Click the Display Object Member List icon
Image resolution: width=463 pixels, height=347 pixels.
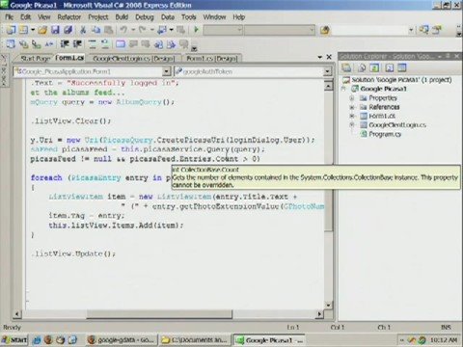tap(11, 44)
